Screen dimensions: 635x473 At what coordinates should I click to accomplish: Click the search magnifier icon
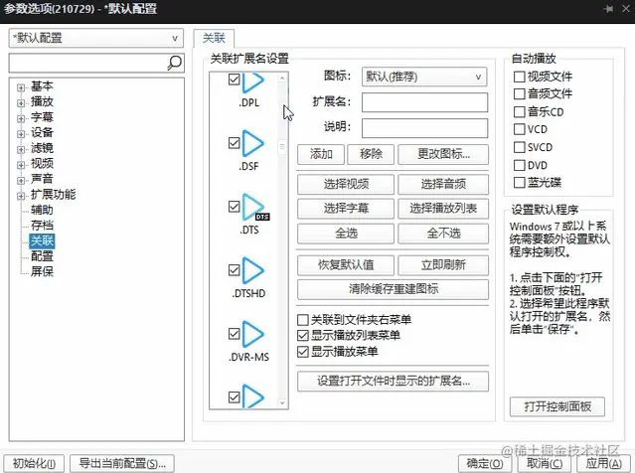[175, 63]
